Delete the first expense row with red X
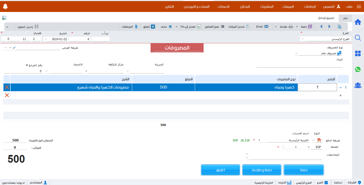The image size is (364, 185). click(7, 87)
